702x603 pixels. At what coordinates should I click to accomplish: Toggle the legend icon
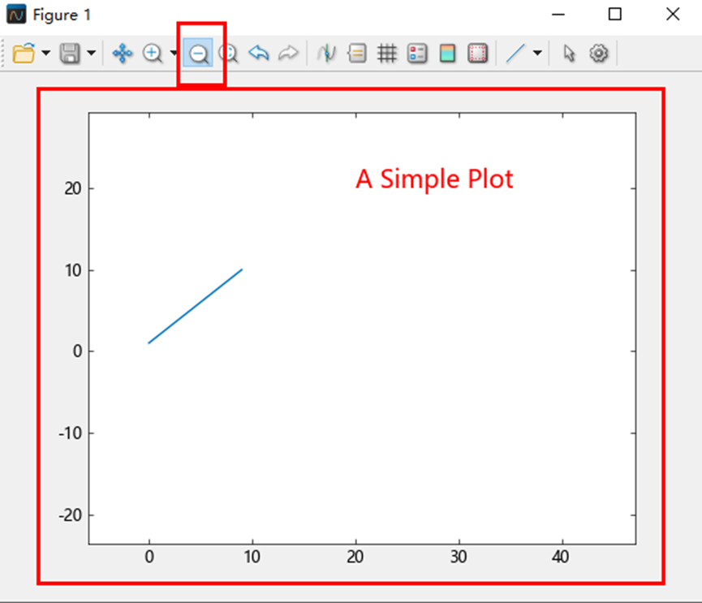pyautogui.click(x=417, y=54)
